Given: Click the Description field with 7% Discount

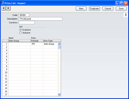Looking at the screenshot, I should point(41,19).
